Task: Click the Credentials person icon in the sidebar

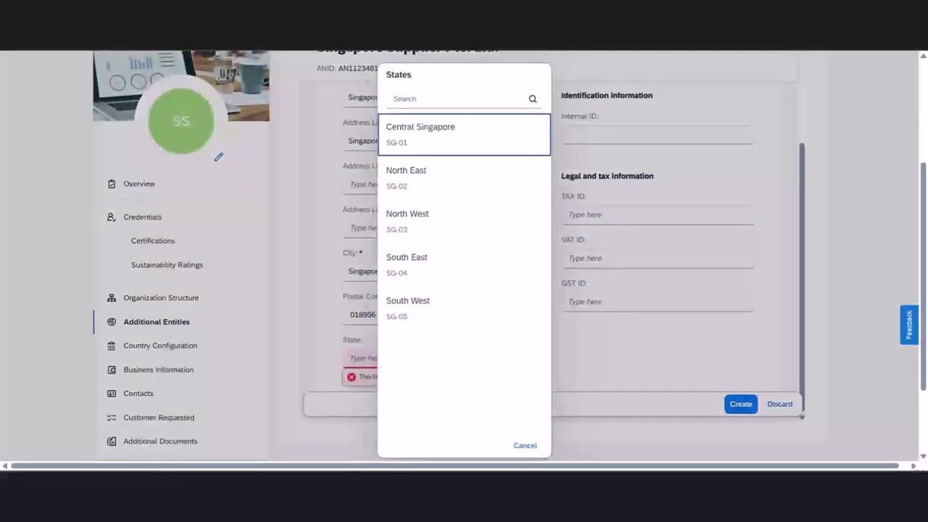Action: pos(111,217)
